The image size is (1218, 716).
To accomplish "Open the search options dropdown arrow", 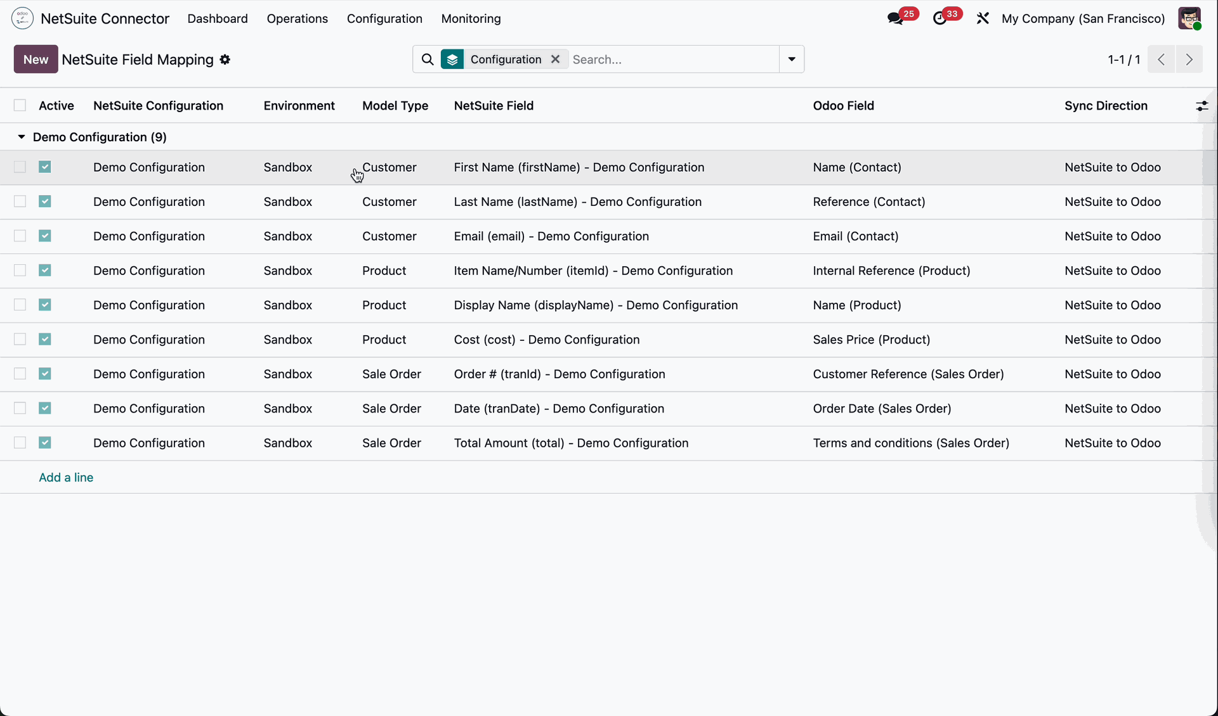I will [792, 59].
